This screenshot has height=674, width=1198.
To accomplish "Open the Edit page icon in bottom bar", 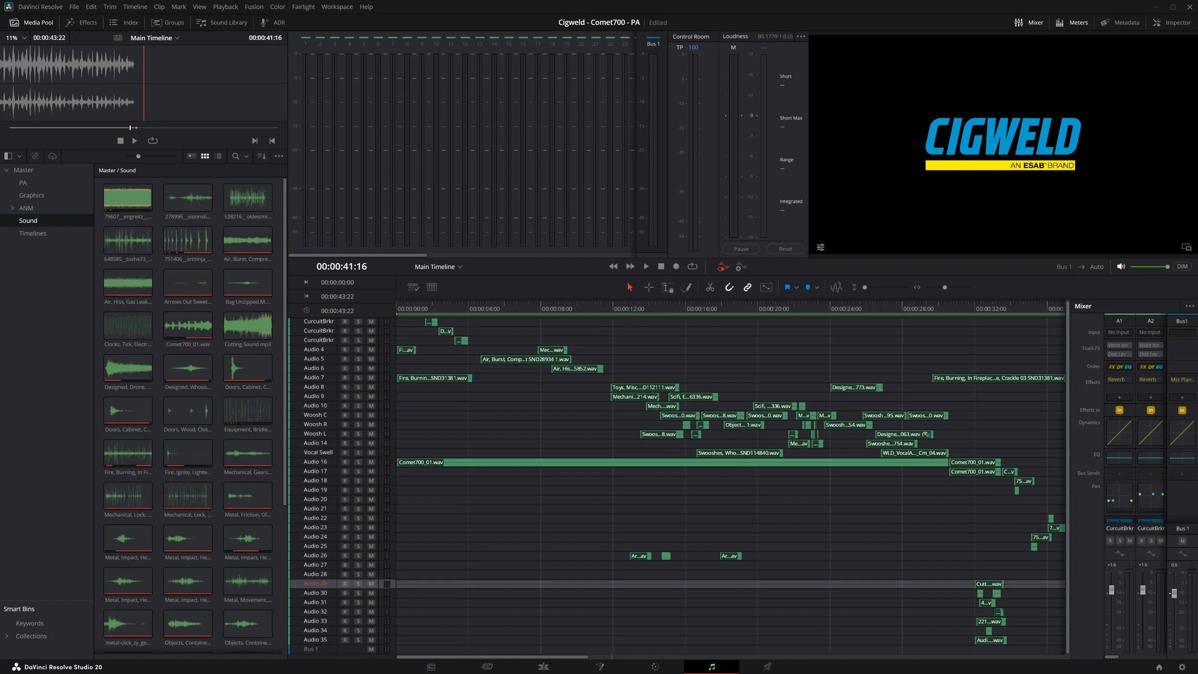I will coord(543,667).
